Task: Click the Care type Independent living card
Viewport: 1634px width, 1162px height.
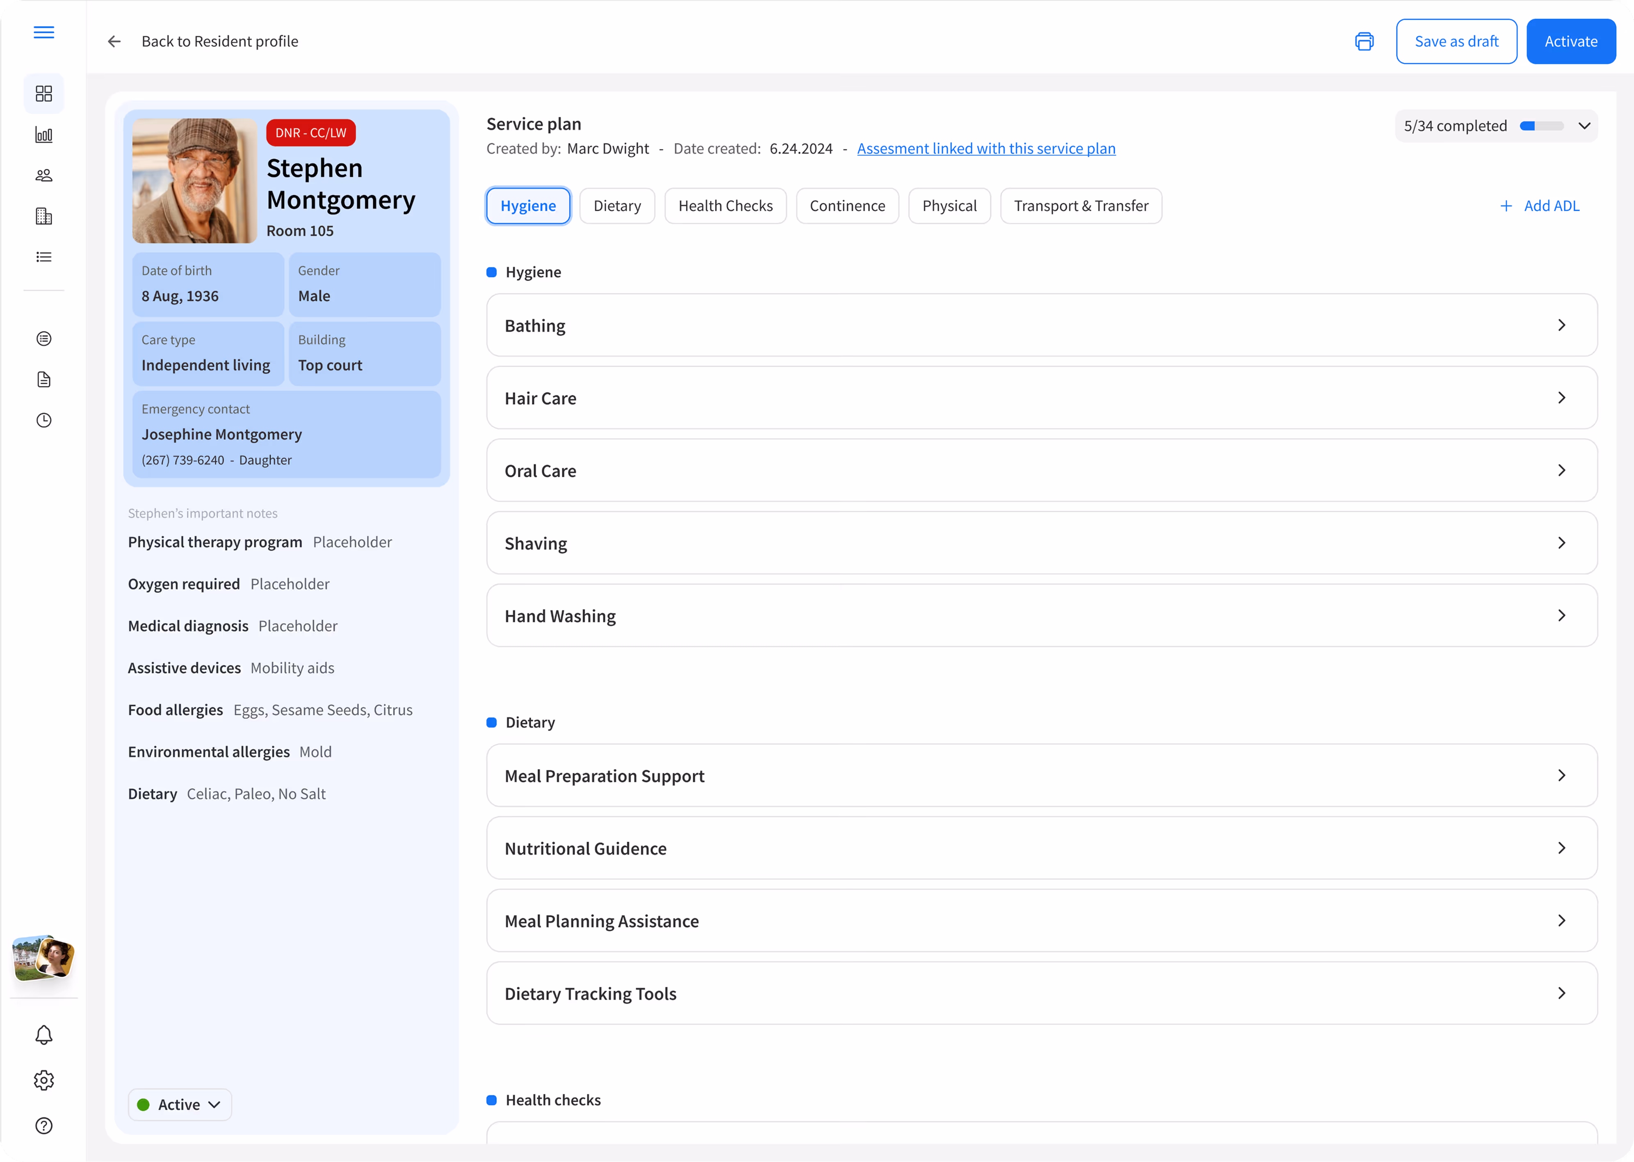Action: pos(208,354)
